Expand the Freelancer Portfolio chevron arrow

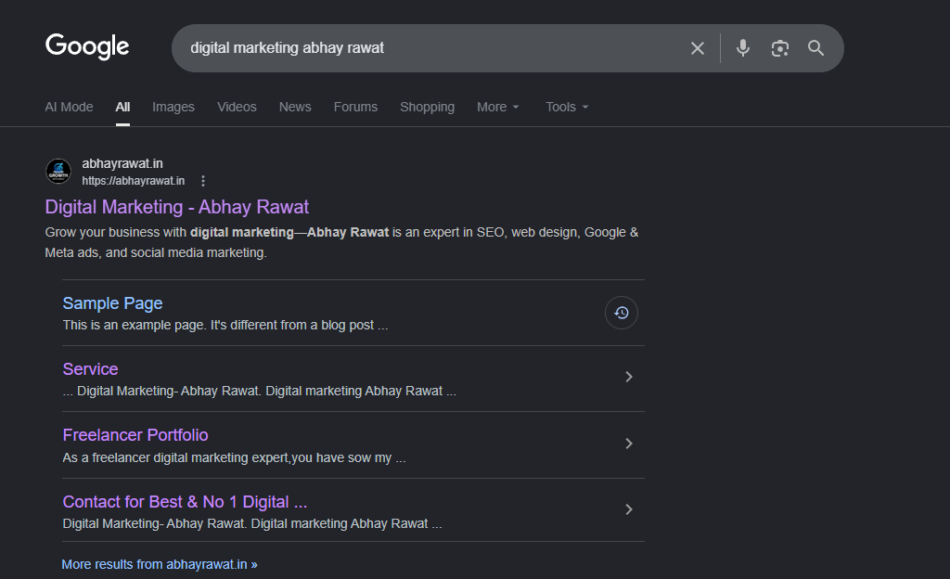click(x=628, y=444)
